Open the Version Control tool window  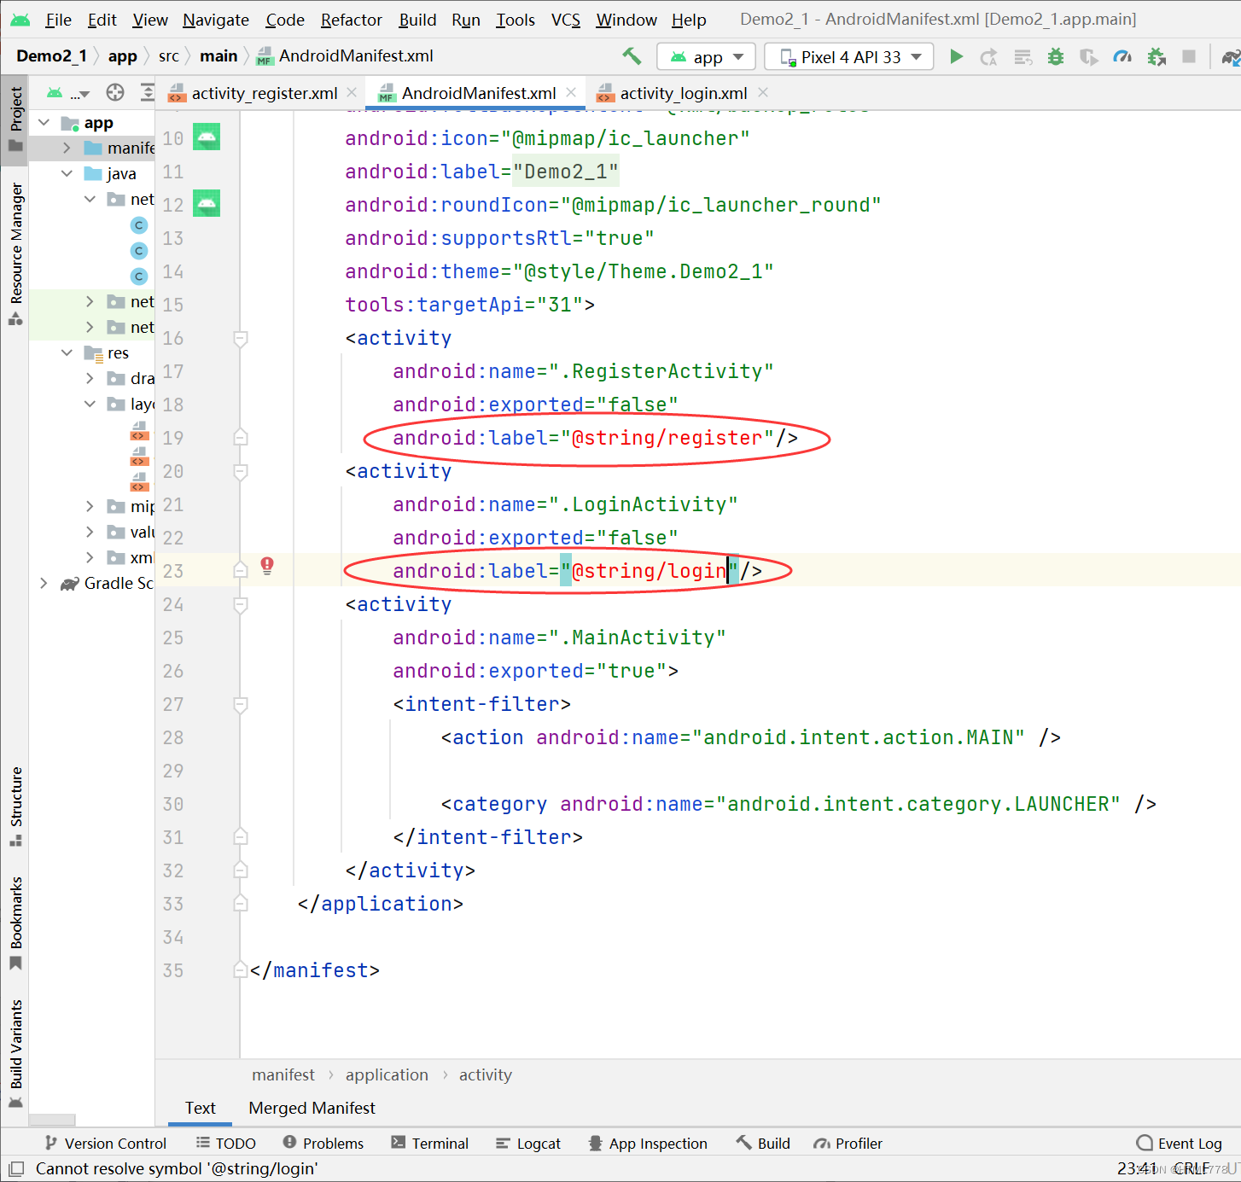click(x=106, y=1144)
